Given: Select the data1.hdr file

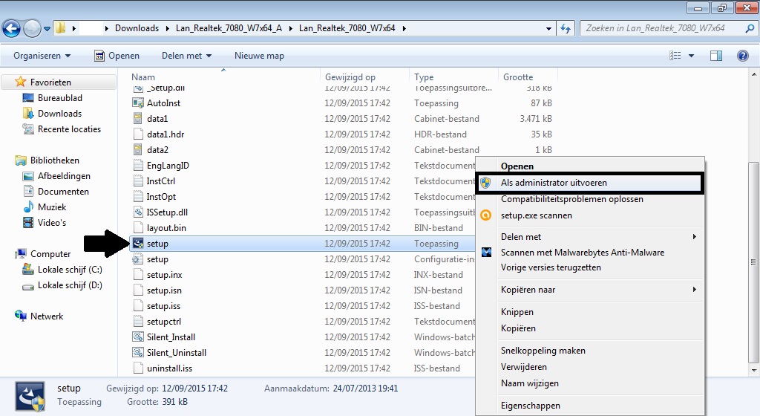Looking at the screenshot, I should click(166, 134).
